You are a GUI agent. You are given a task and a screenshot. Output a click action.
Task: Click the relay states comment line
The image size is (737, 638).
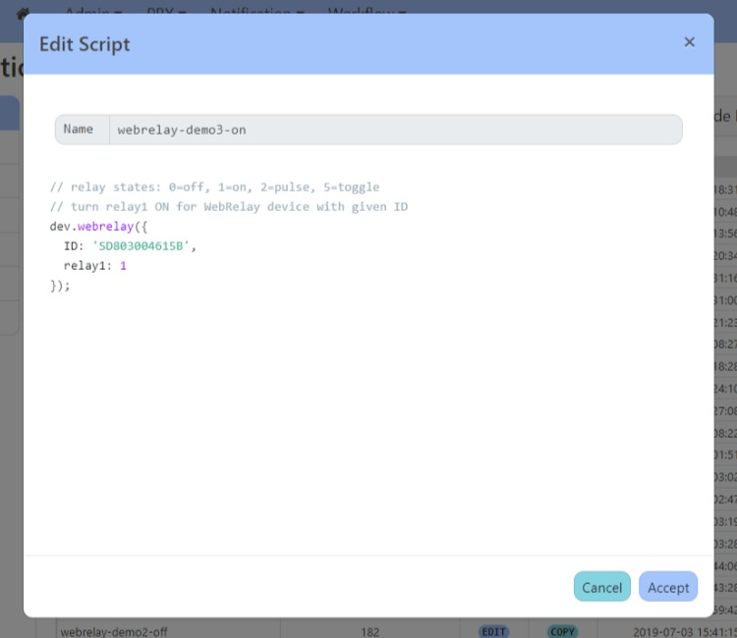click(x=215, y=186)
